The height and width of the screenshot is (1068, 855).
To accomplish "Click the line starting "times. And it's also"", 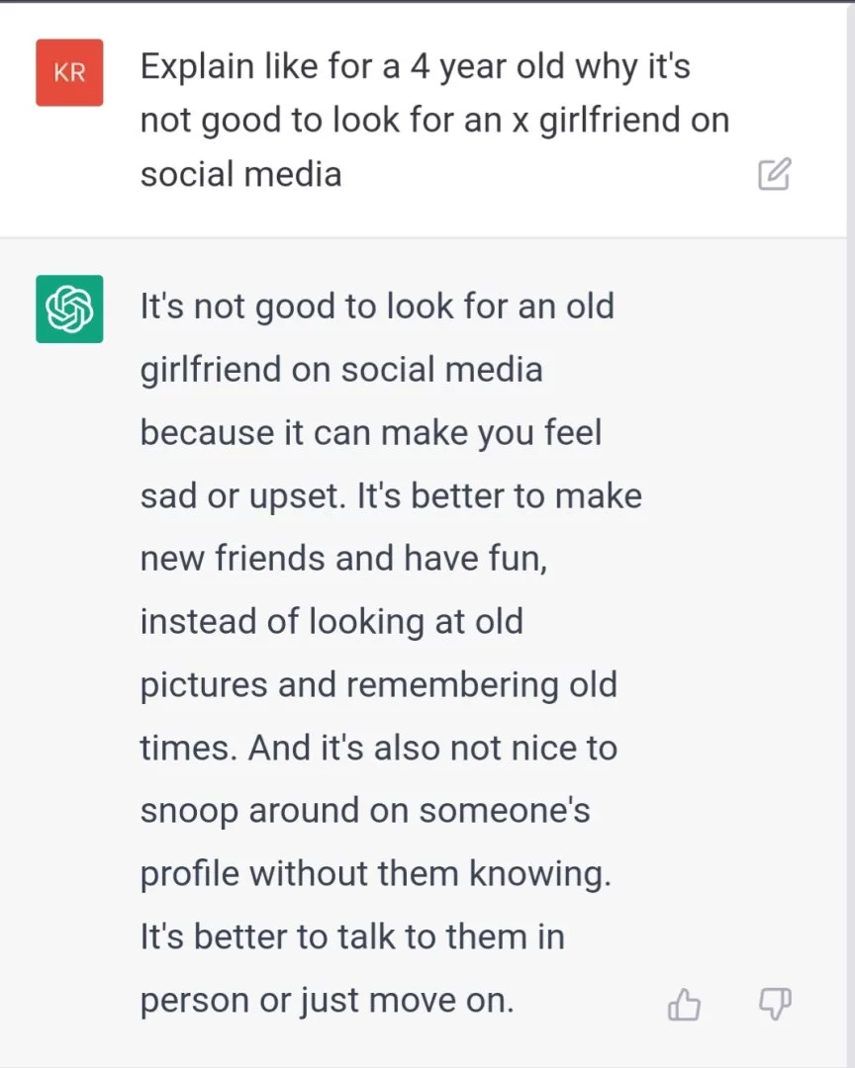I will point(378,748).
